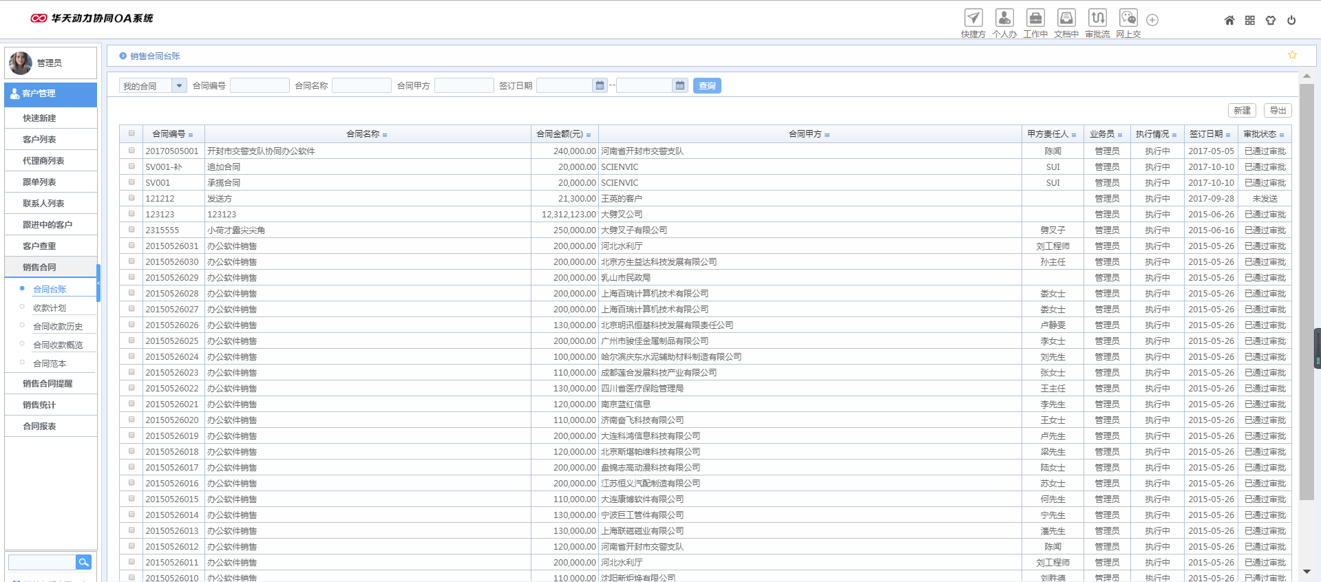
Task: Open the start date calendar picker
Action: pos(600,85)
